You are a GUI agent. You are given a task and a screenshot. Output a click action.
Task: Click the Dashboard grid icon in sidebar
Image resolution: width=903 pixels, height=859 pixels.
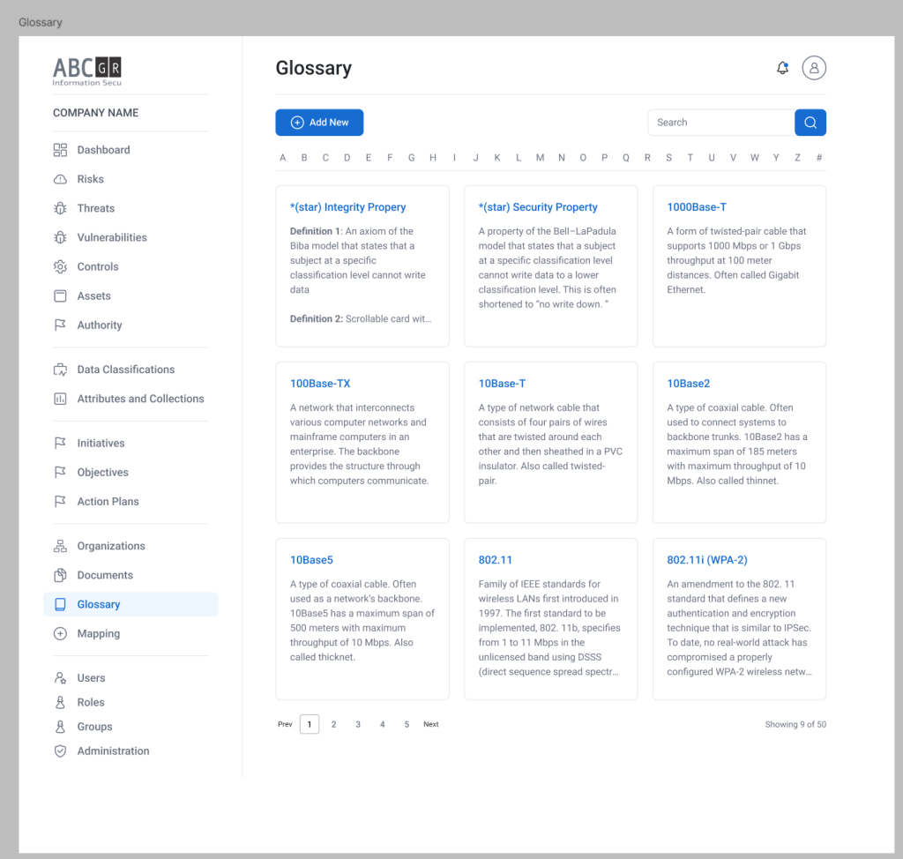(60, 150)
